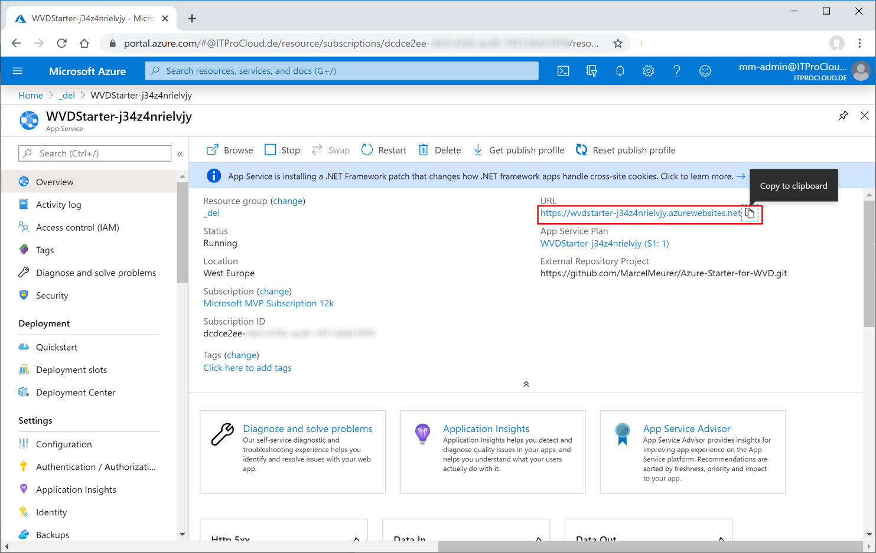Select Overview in the sidebar
This screenshot has height=553, width=876.
pyautogui.click(x=89, y=182)
